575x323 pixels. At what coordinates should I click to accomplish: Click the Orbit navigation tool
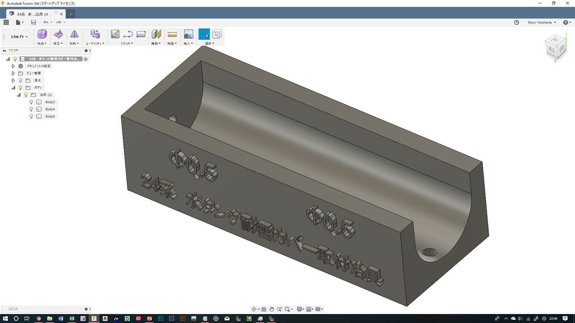point(254,309)
